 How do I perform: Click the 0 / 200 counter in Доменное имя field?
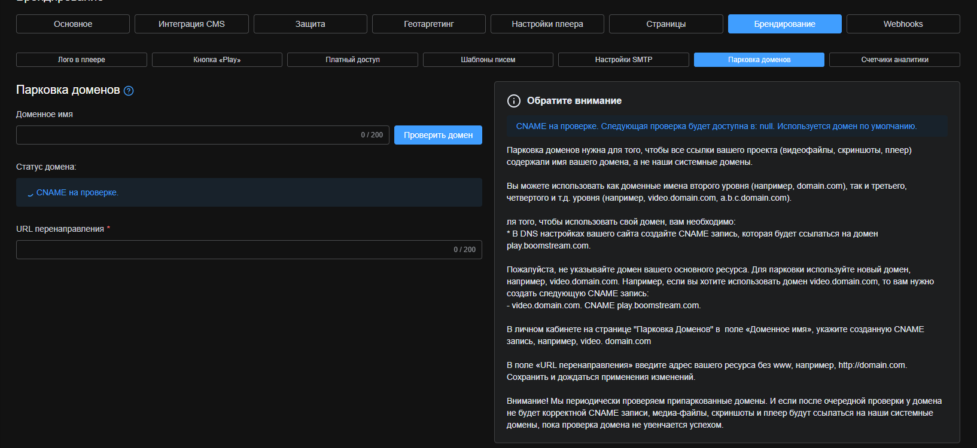(372, 135)
